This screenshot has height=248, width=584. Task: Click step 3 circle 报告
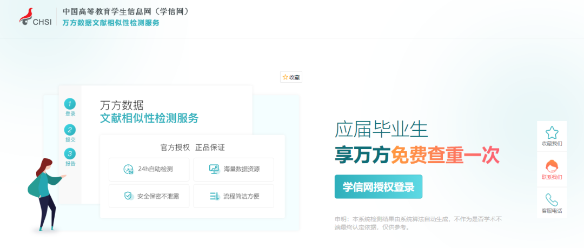pos(70,154)
